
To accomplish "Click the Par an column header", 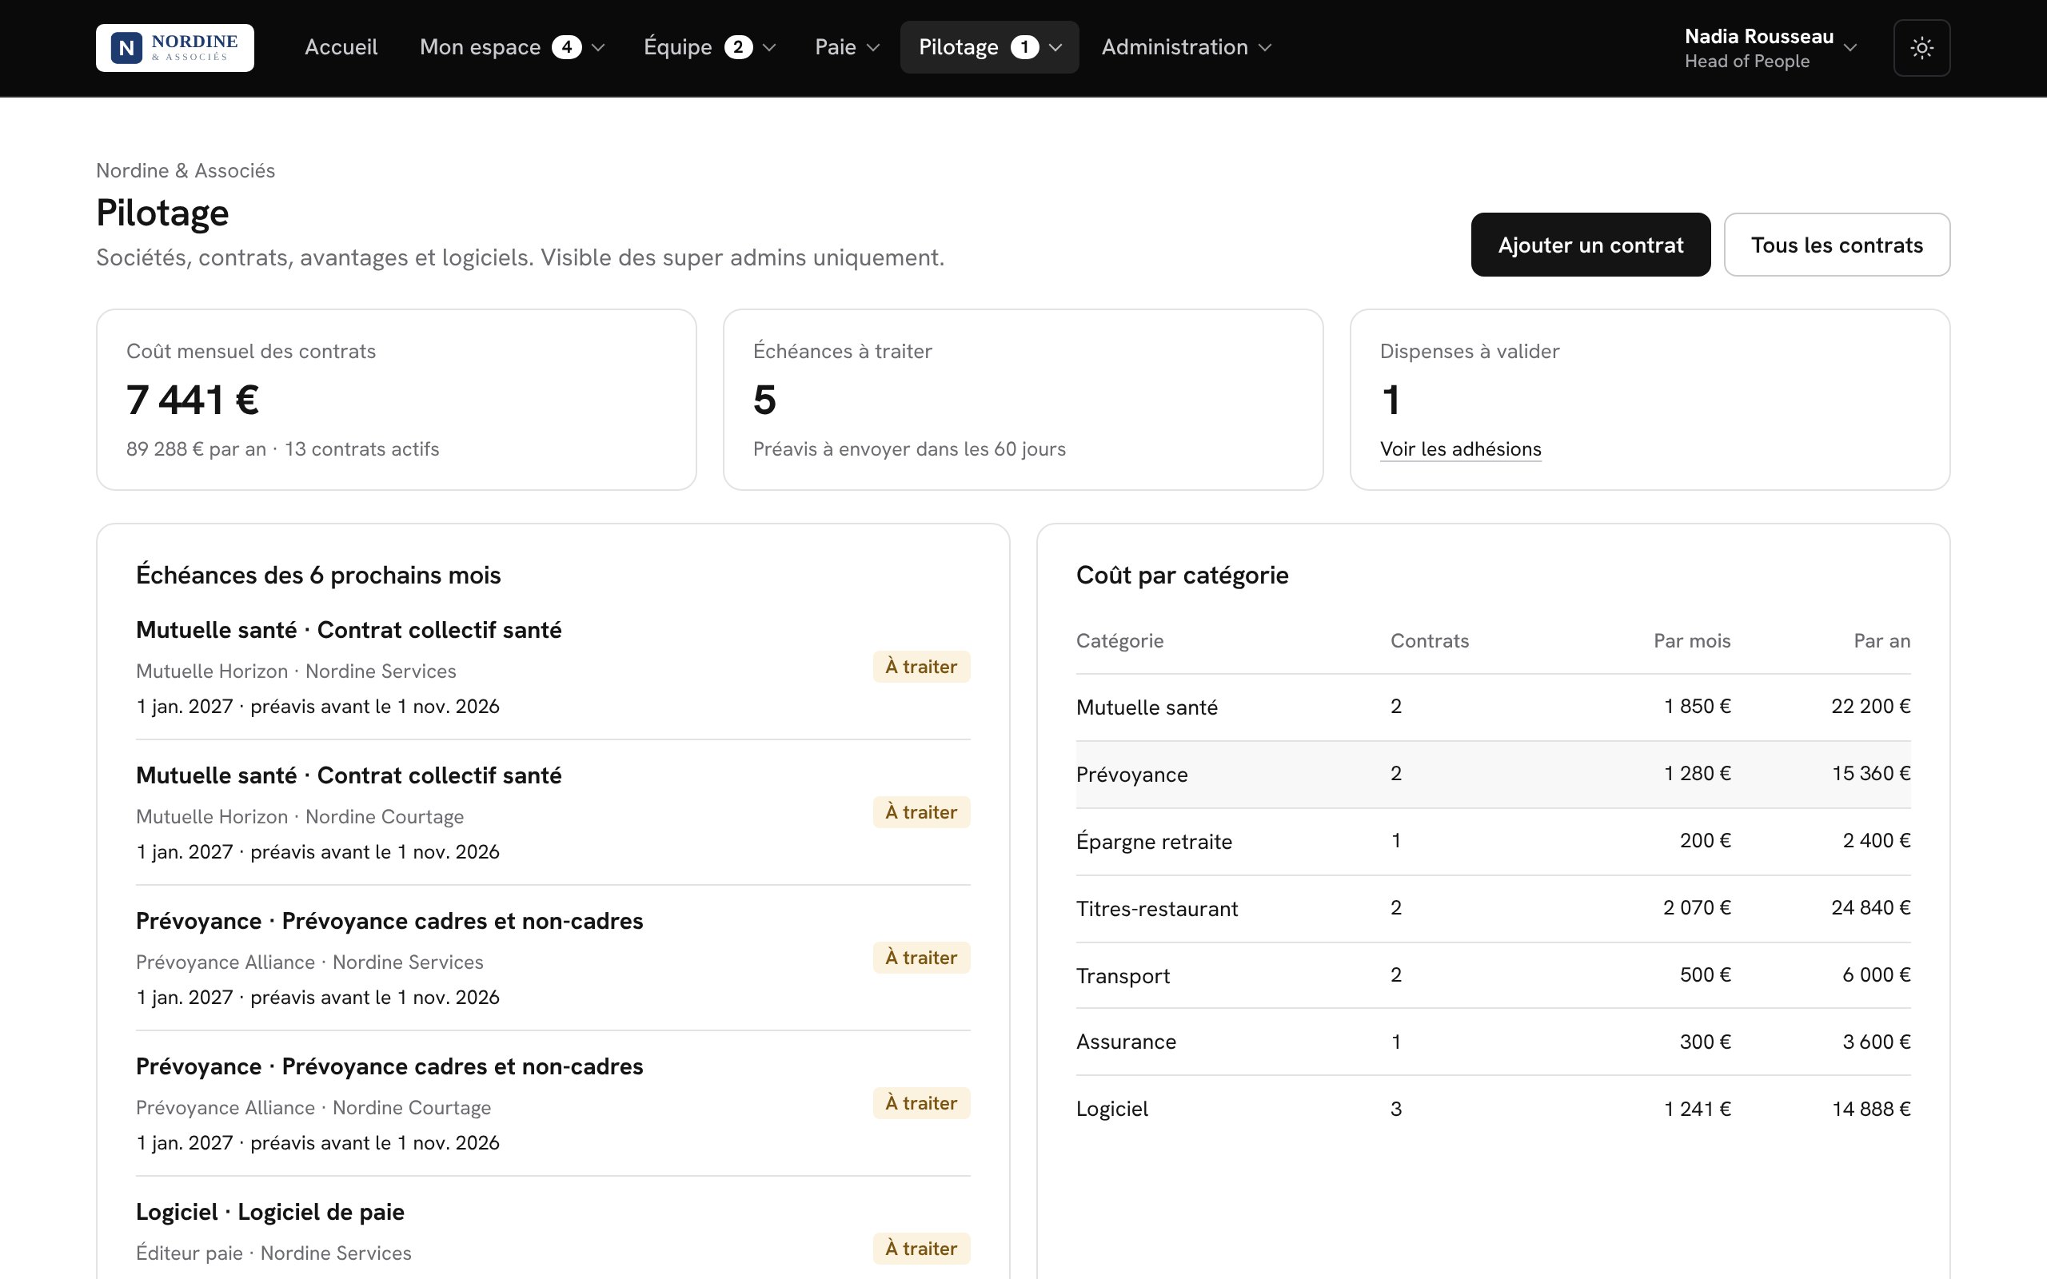I will click(1882, 640).
